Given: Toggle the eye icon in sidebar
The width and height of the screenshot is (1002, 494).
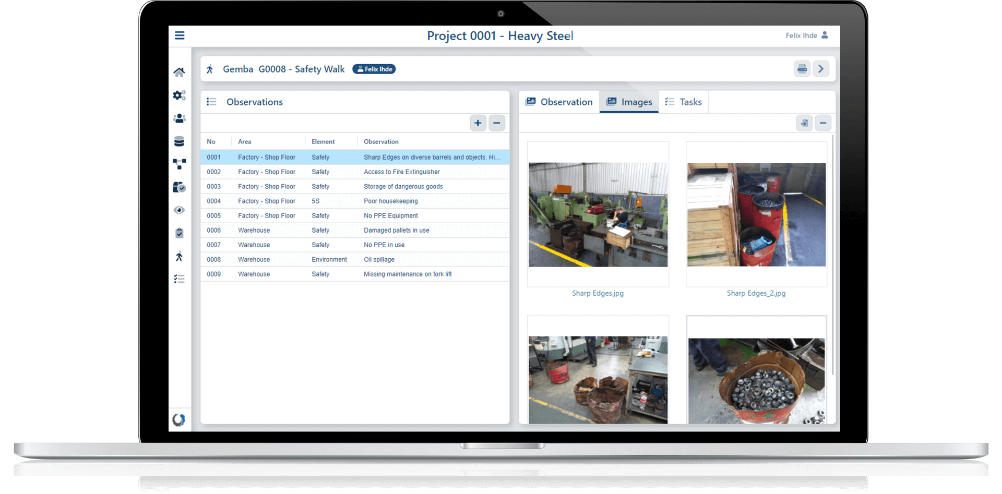Looking at the screenshot, I should pos(179,210).
